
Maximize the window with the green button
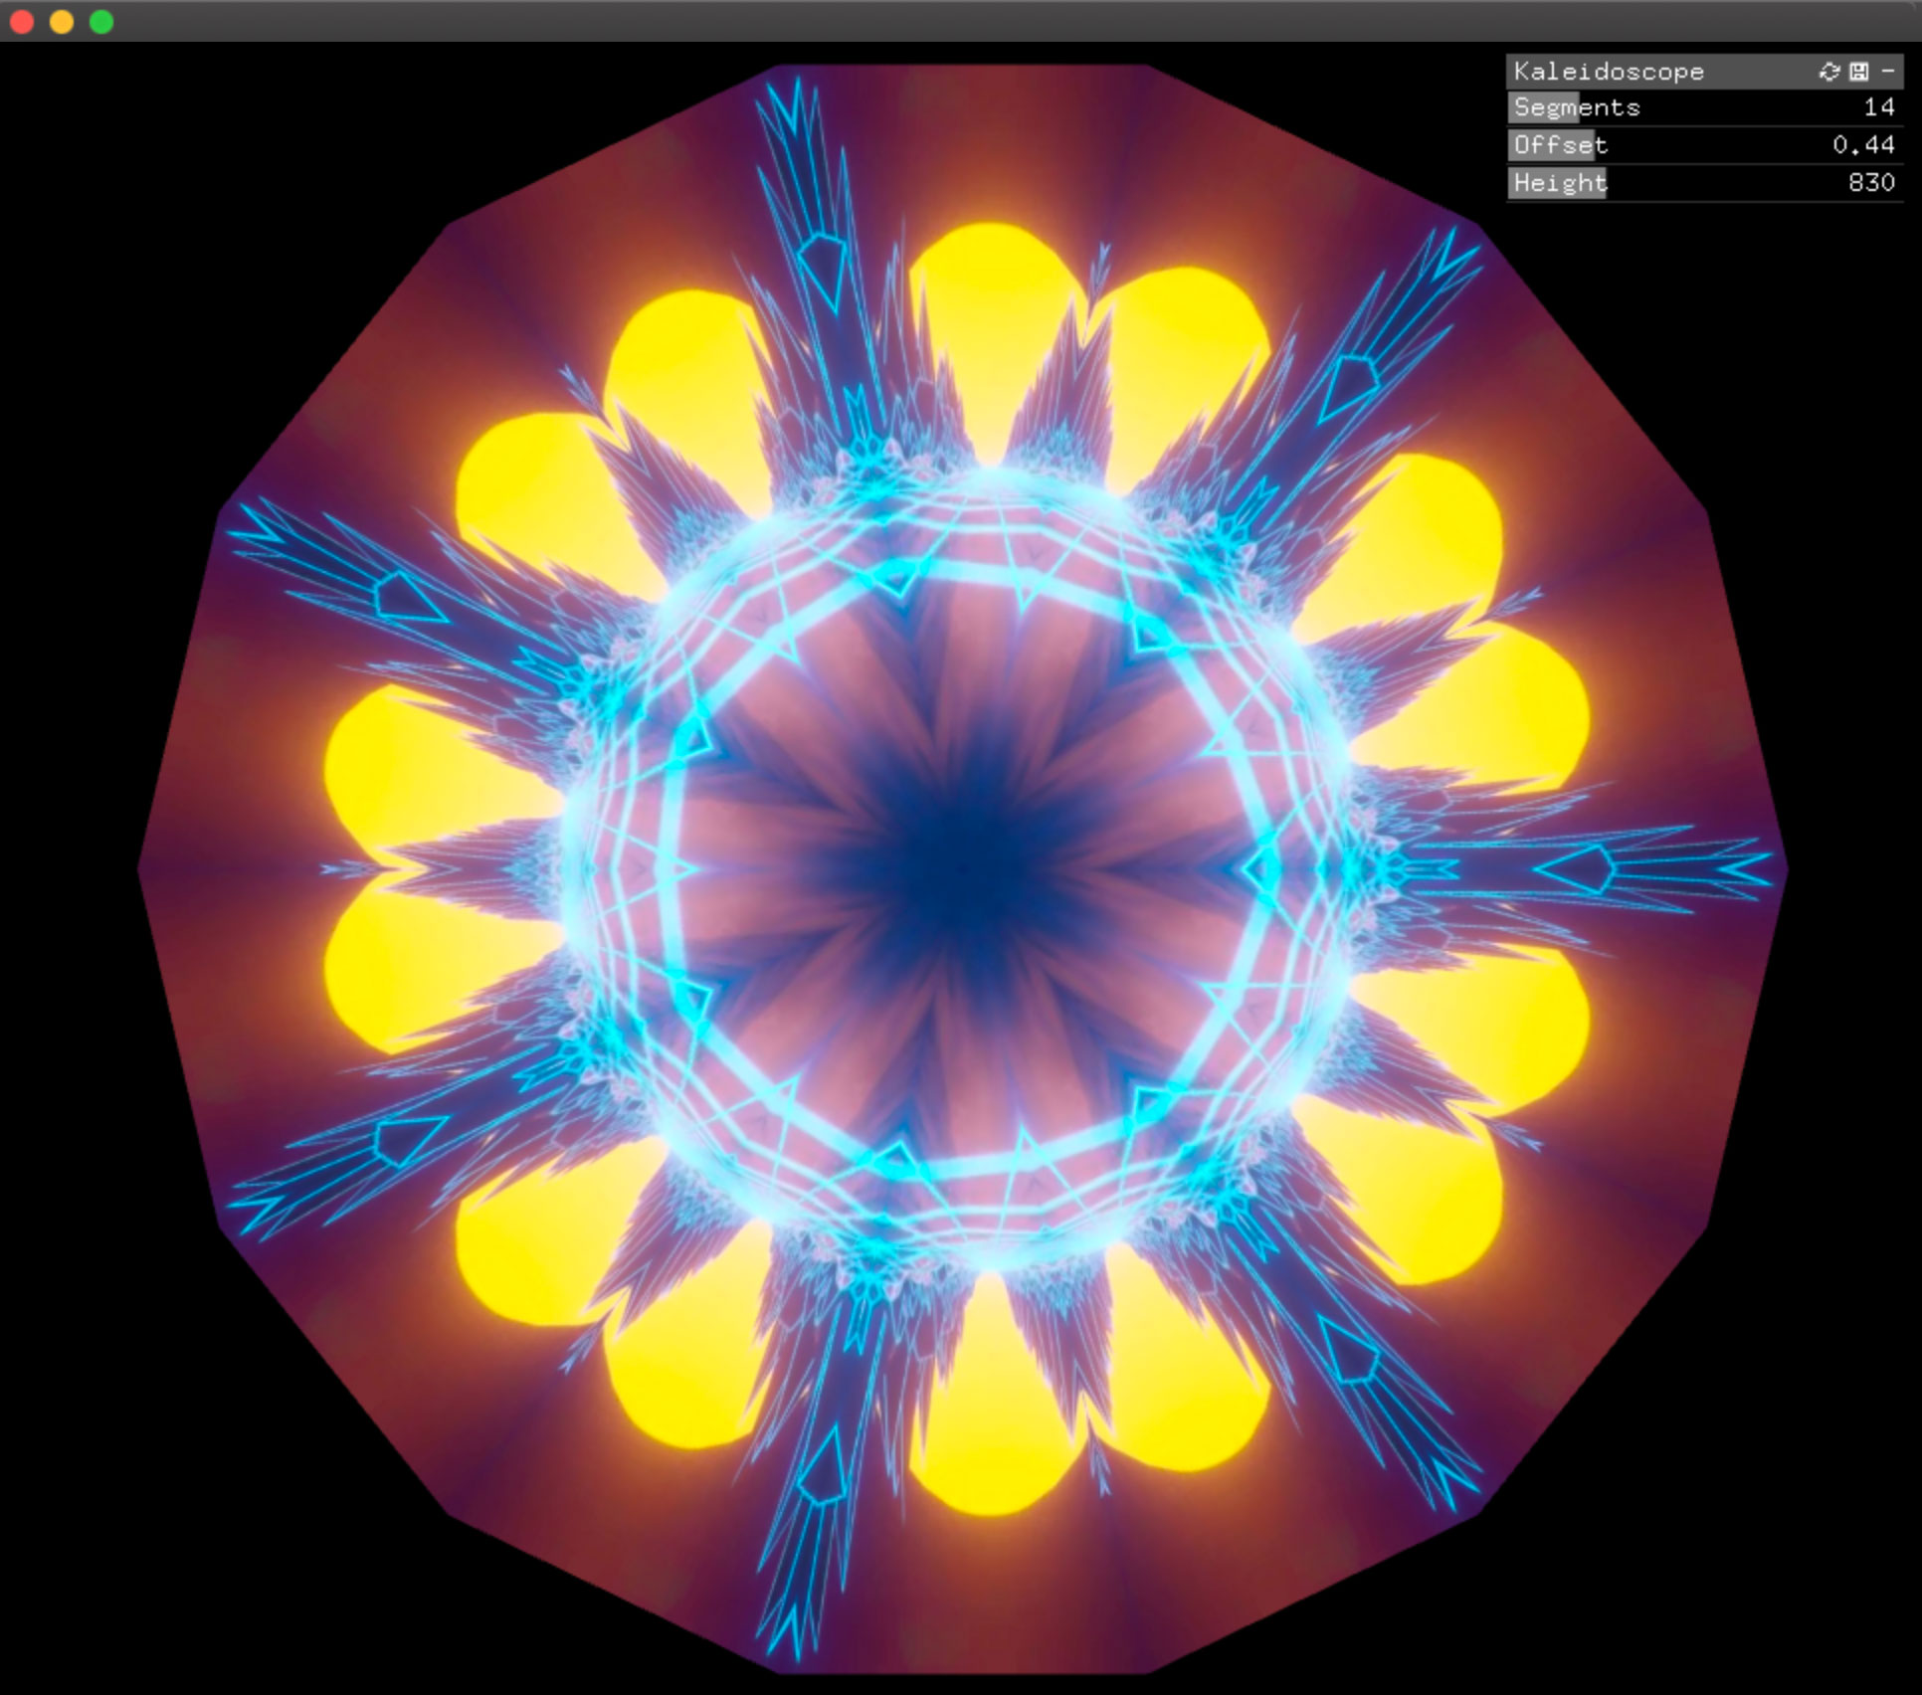pyautogui.click(x=101, y=22)
